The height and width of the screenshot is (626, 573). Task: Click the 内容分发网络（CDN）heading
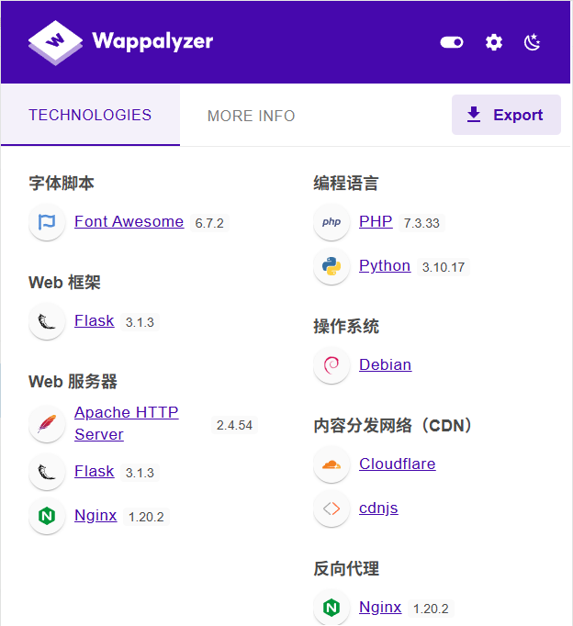tap(392, 426)
